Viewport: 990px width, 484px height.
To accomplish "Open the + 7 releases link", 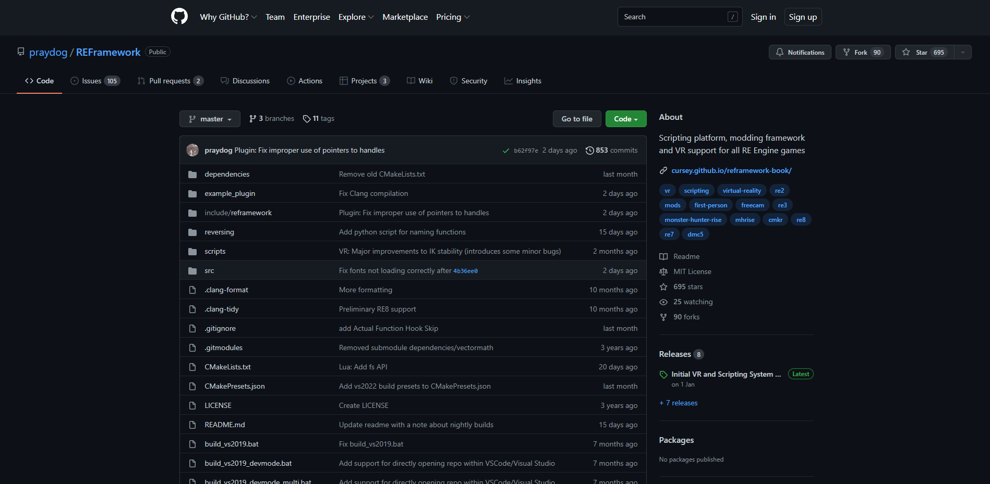I will click(678, 403).
